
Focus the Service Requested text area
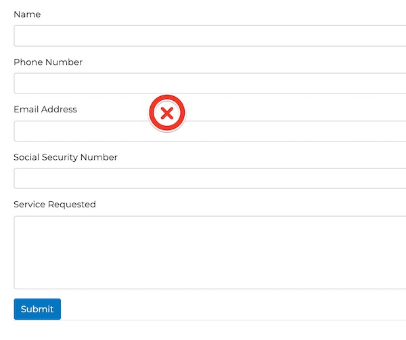tap(210, 253)
